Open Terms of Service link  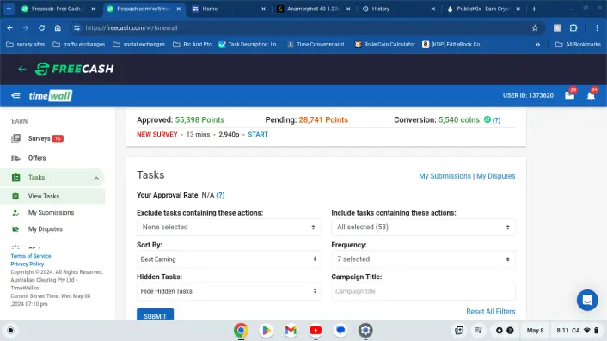(31, 256)
